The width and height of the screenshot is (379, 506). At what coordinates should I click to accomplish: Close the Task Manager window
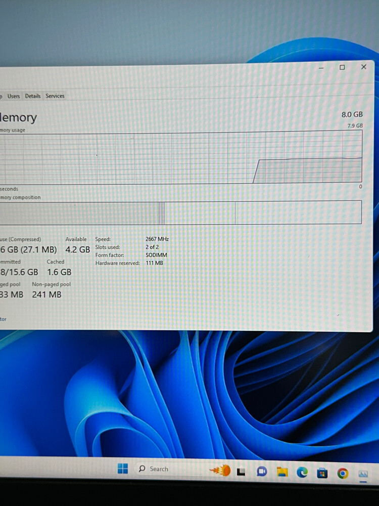click(x=363, y=67)
